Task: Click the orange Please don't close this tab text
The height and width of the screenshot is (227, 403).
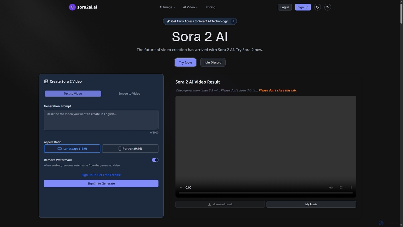Action: pyautogui.click(x=278, y=90)
